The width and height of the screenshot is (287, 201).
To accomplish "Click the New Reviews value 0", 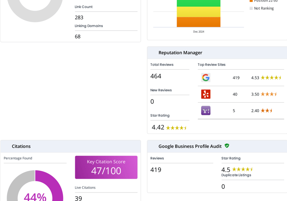I will (x=152, y=101).
